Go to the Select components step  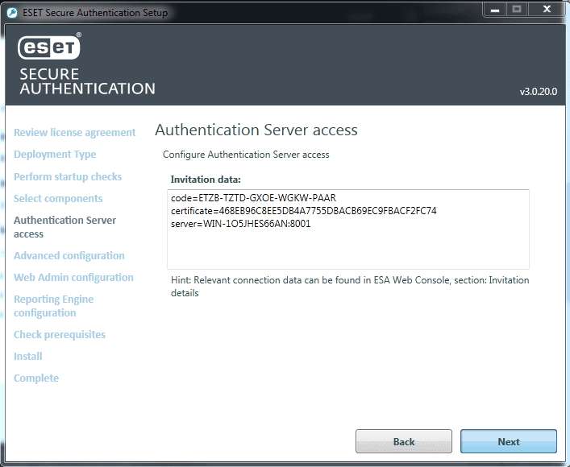coord(58,198)
